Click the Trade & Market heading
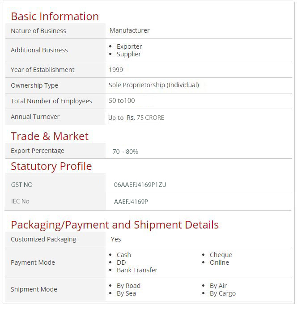The height and width of the screenshot is (313, 297). point(50,136)
